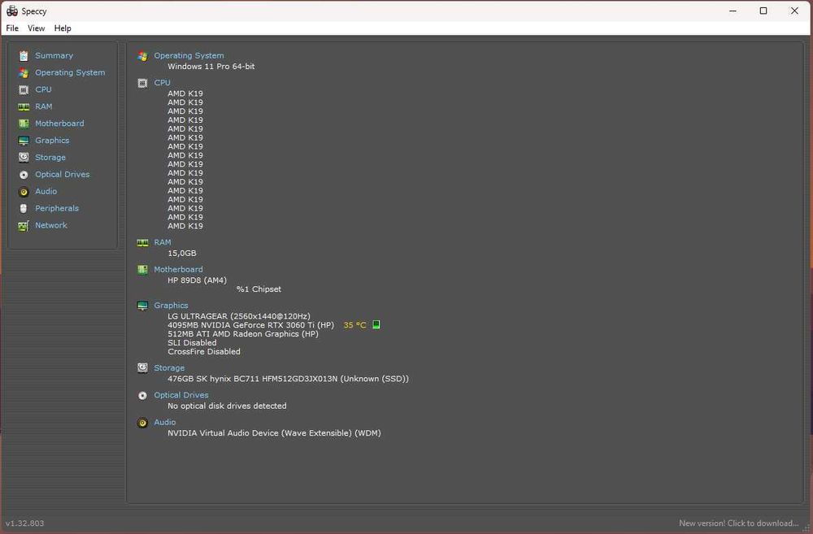The height and width of the screenshot is (534, 813).
Task: Click the RAM stick icon in sidebar
Action: coord(24,106)
